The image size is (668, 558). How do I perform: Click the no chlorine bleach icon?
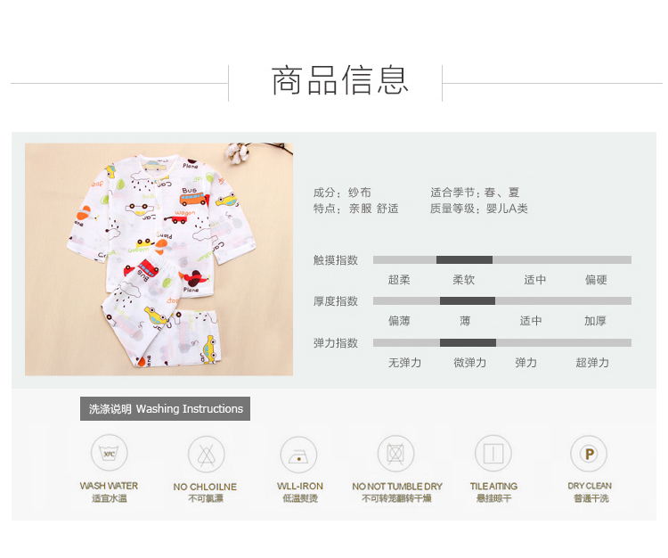point(207,455)
